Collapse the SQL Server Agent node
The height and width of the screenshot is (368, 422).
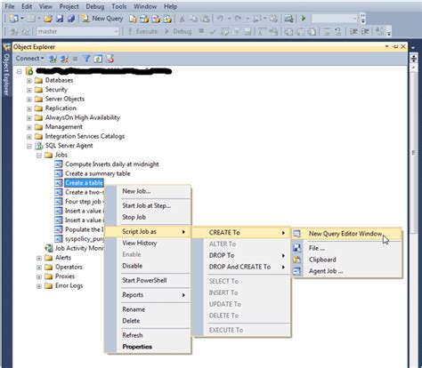point(29,146)
